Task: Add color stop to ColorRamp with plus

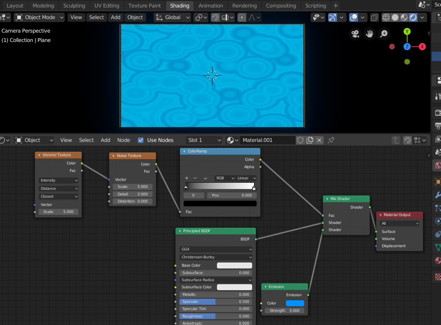Action: [x=187, y=178]
